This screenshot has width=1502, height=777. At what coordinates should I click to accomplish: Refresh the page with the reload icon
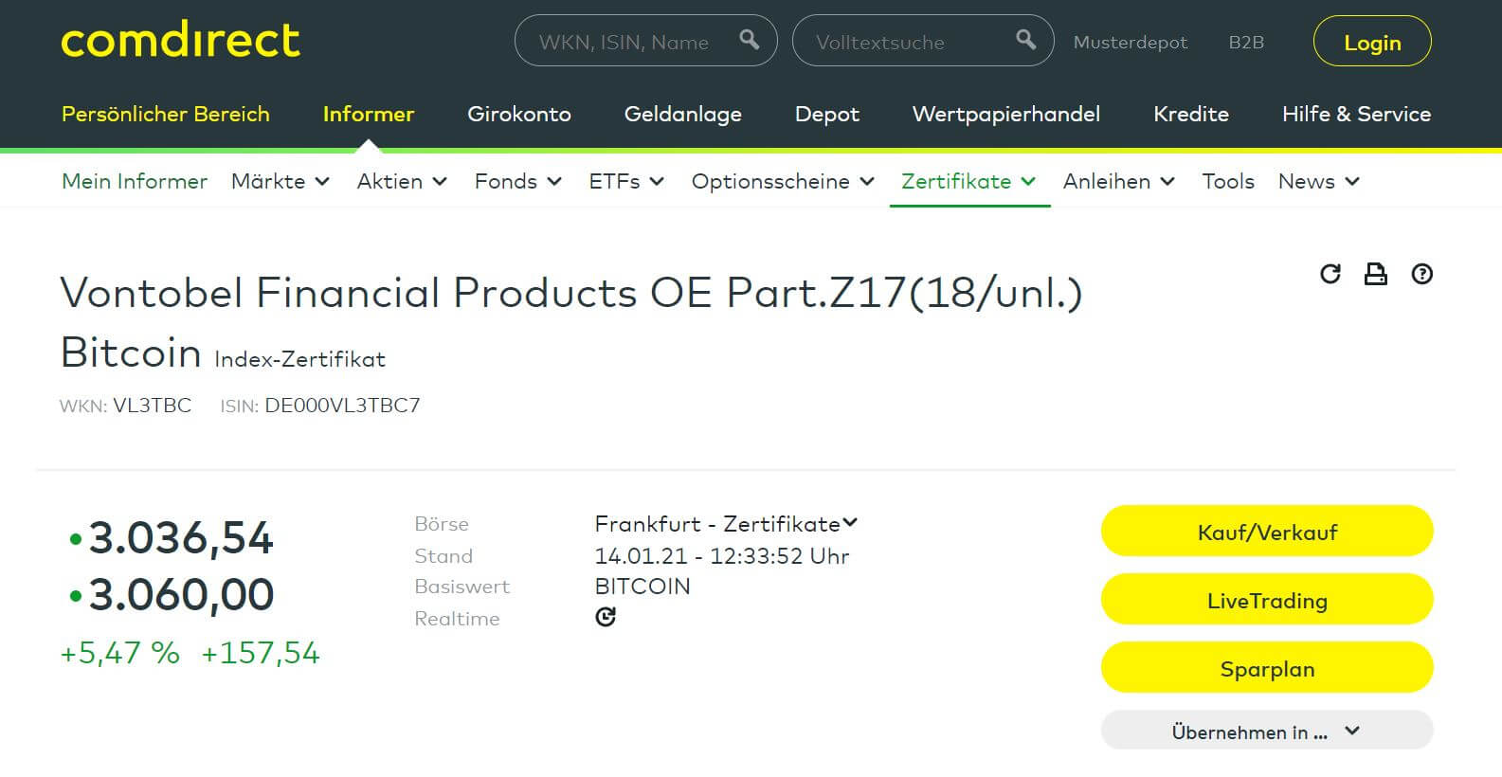click(1330, 274)
